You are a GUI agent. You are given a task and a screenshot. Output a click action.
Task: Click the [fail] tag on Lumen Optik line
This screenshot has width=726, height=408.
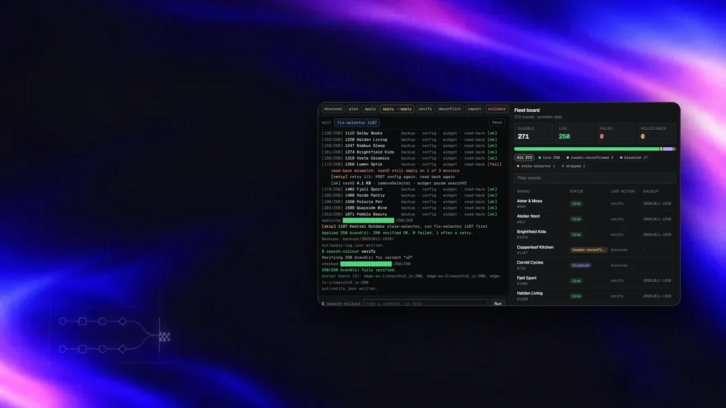click(495, 164)
